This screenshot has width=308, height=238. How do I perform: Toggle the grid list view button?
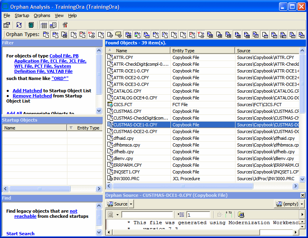[44, 25]
